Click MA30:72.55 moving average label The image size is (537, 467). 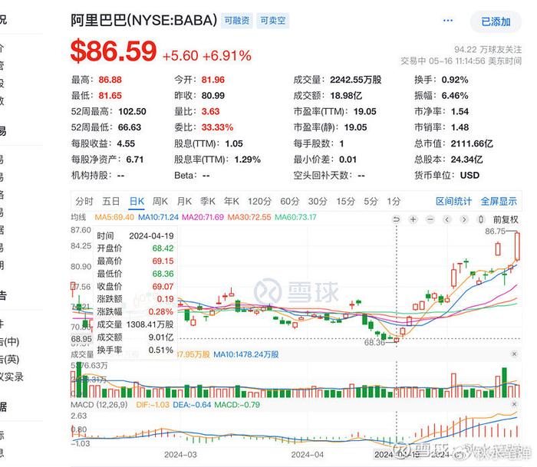point(249,217)
